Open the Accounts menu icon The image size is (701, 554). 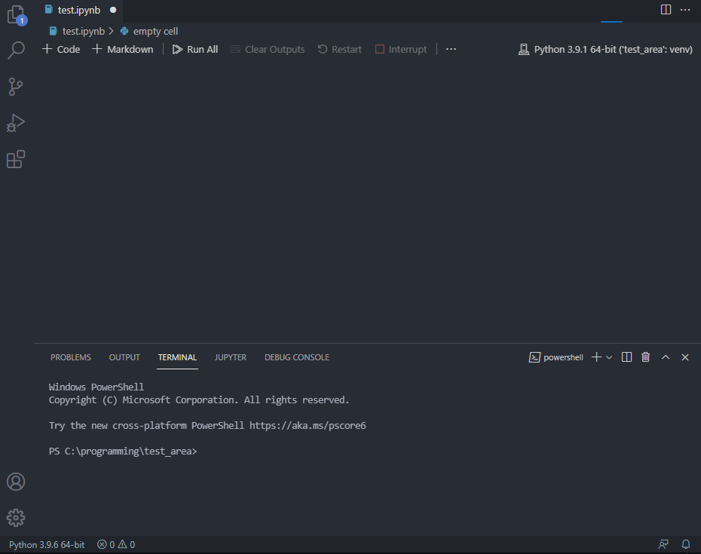[x=16, y=482]
